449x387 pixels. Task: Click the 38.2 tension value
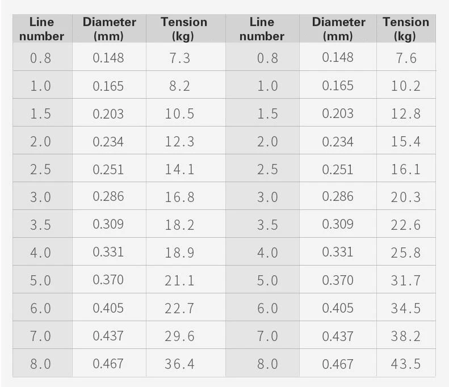tap(406, 336)
